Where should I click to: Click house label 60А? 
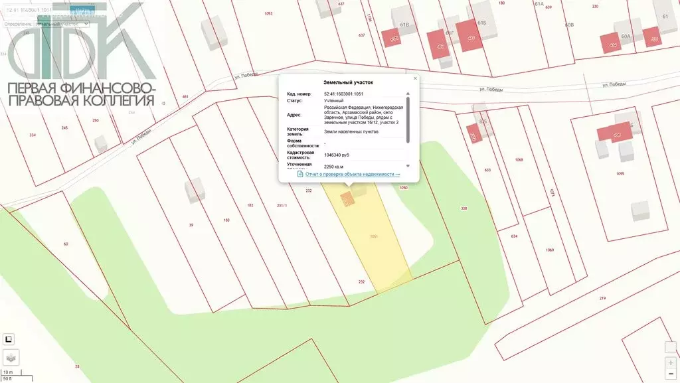click(x=626, y=37)
